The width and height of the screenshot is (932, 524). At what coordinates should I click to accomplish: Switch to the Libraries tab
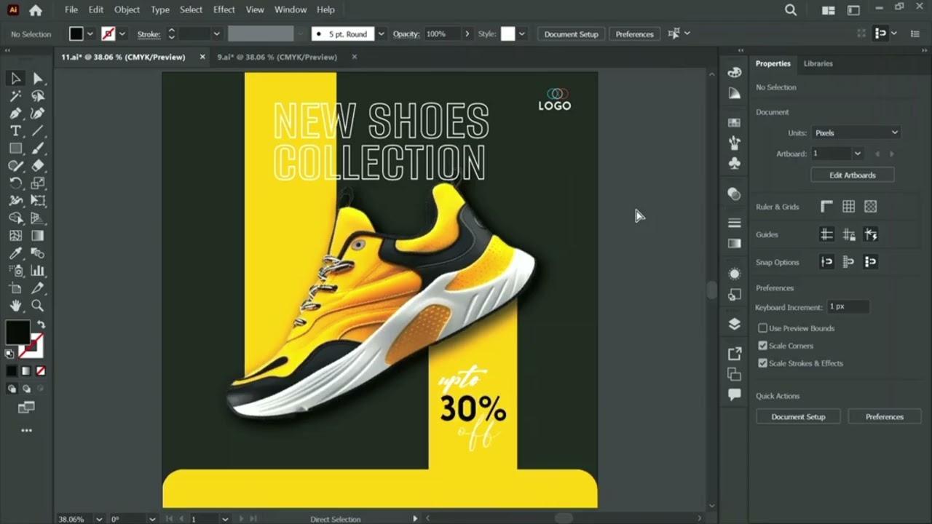coord(818,63)
